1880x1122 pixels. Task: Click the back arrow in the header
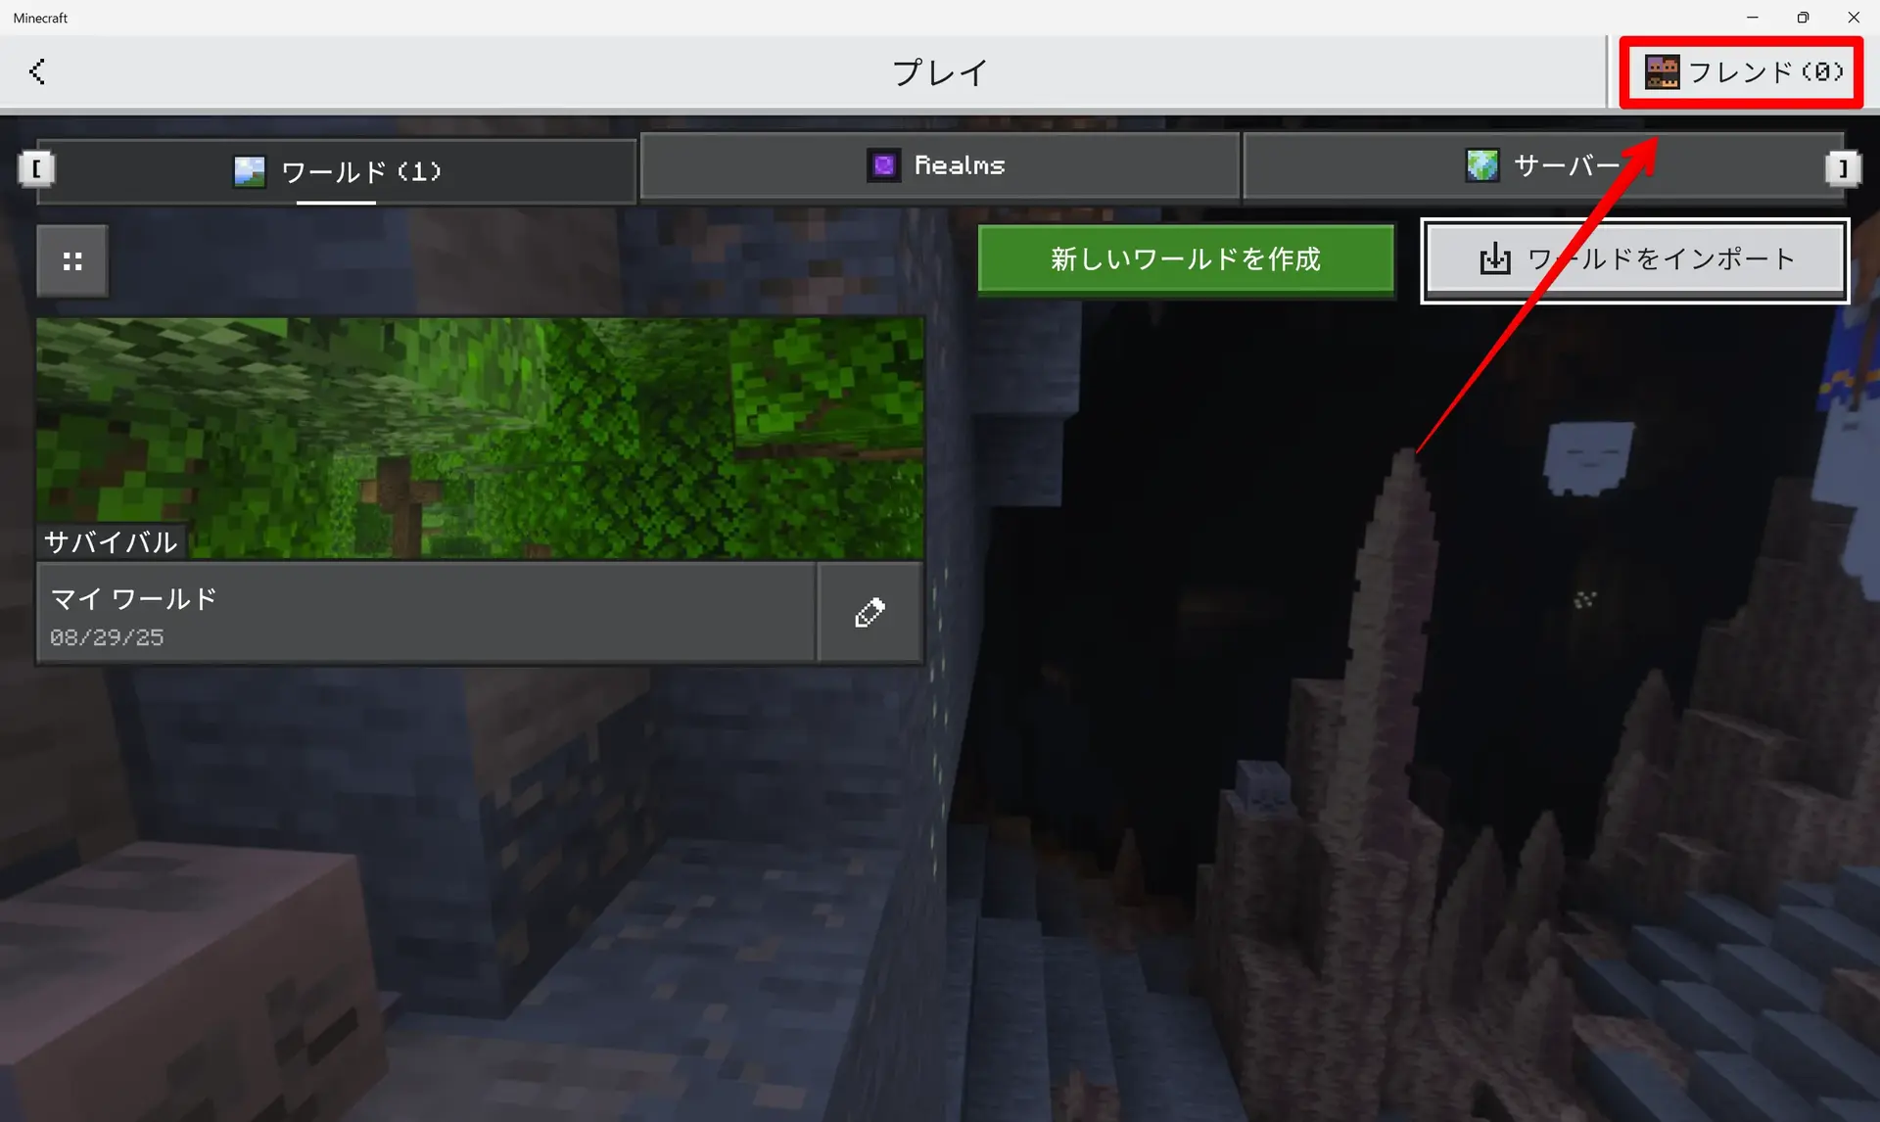37,71
